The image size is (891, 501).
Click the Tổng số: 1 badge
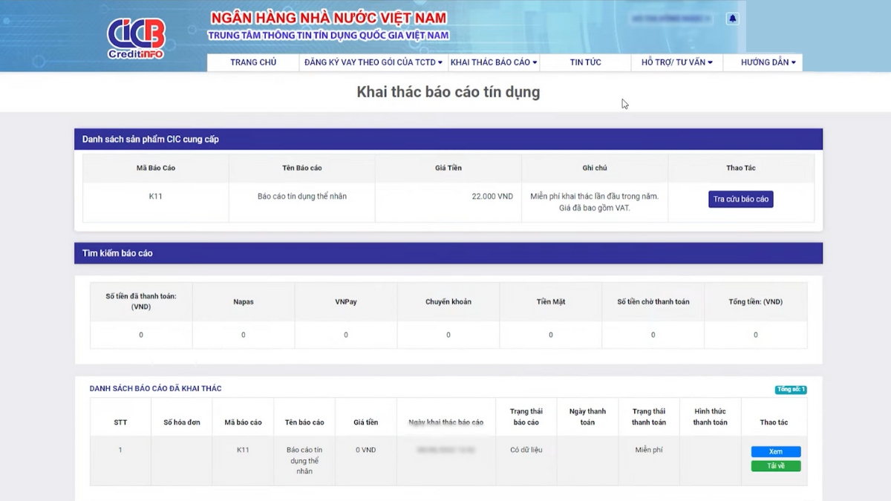point(790,388)
